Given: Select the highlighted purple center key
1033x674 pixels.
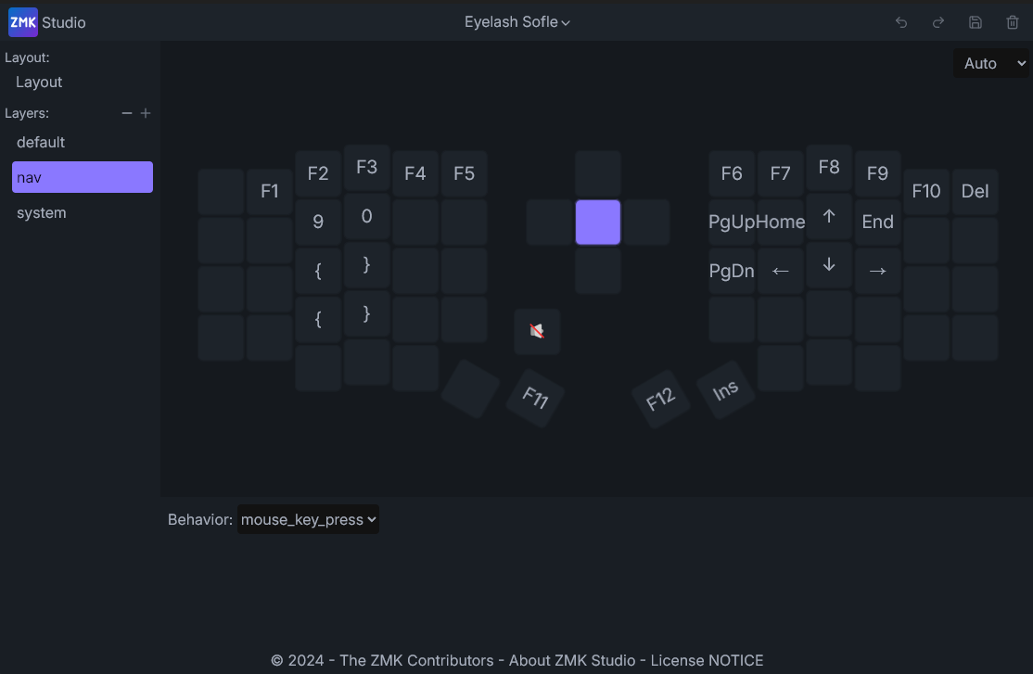Looking at the screenshot, I should tap(598, 222).
